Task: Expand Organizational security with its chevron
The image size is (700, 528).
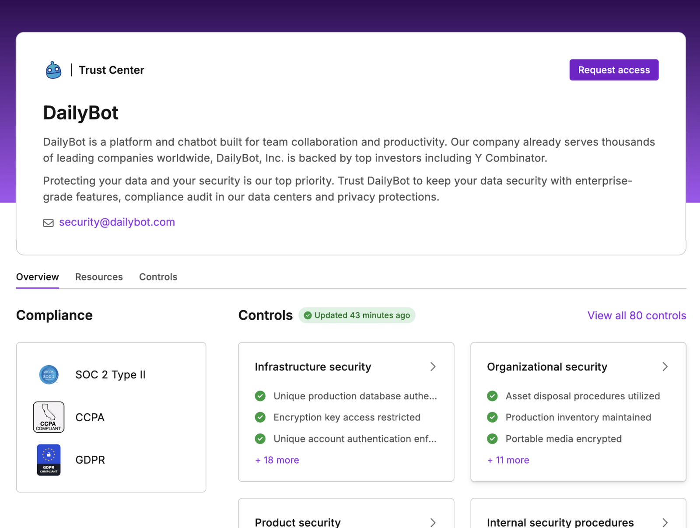Action: (x=665, y=367)
